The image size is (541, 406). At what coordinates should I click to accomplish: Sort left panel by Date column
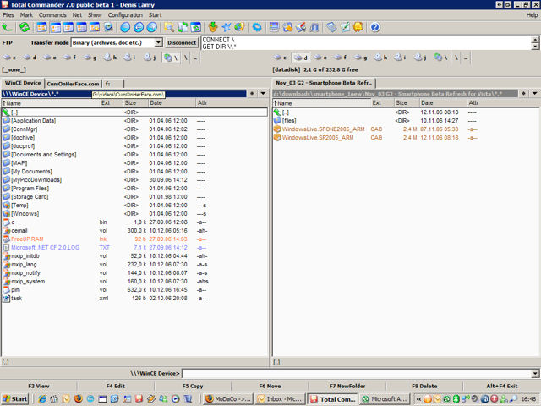(x=172, y=103)
